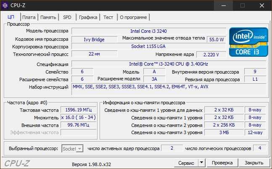Open the SPD tab
The image size is (272, 169).
tap(67, 17)
